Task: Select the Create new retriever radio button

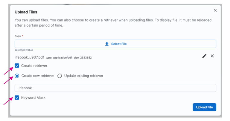Action: coord(17,76)
